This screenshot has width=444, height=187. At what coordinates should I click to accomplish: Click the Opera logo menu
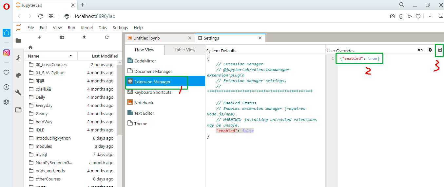point(7,7)
